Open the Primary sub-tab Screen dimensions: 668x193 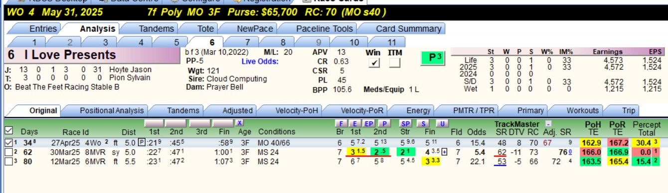[530, 110]
